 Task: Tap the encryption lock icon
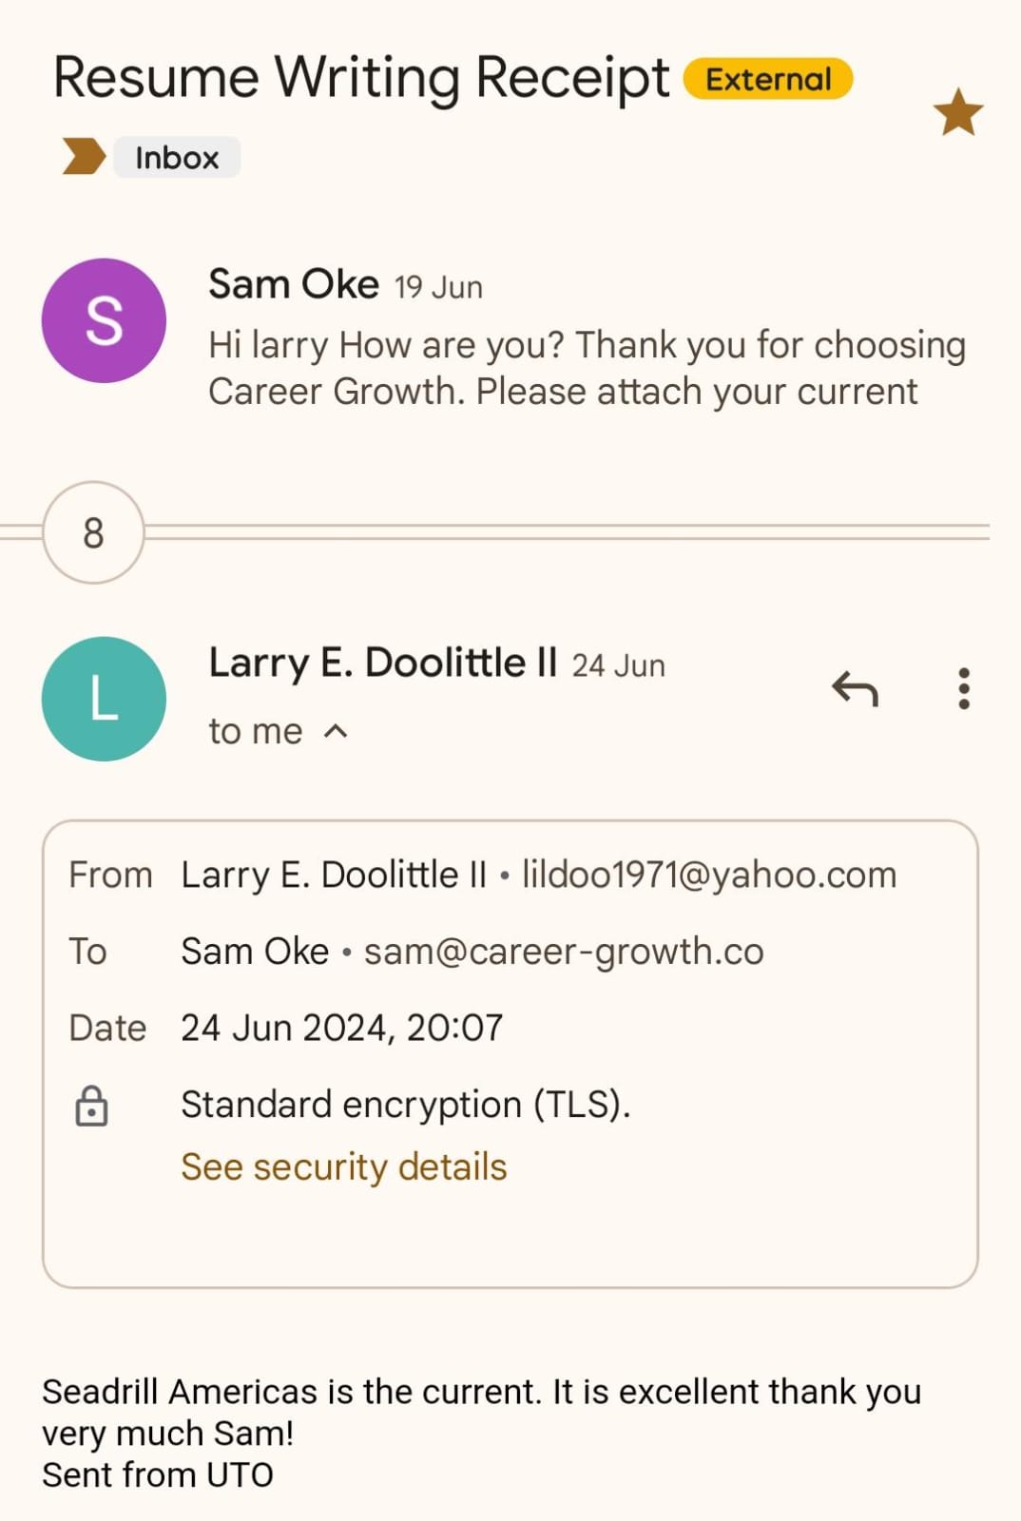(91, 1106)
